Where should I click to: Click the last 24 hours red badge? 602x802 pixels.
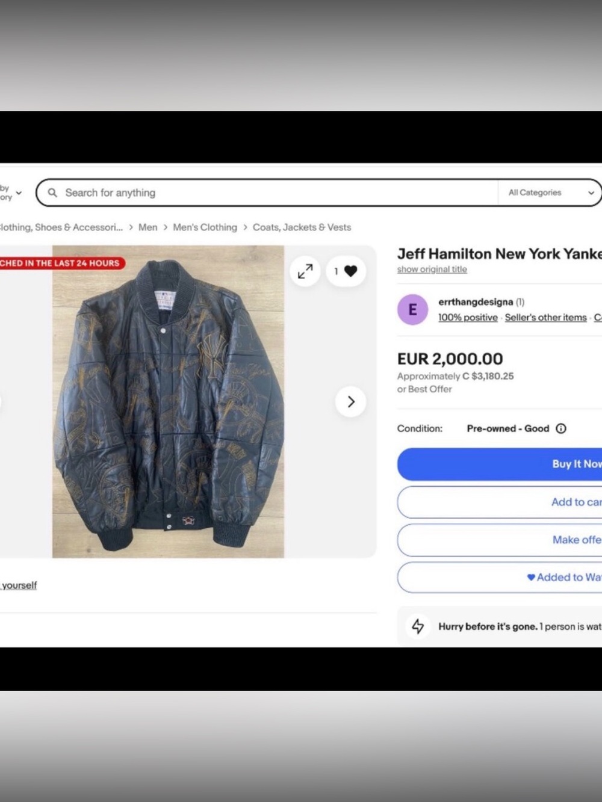pos(61,263)
